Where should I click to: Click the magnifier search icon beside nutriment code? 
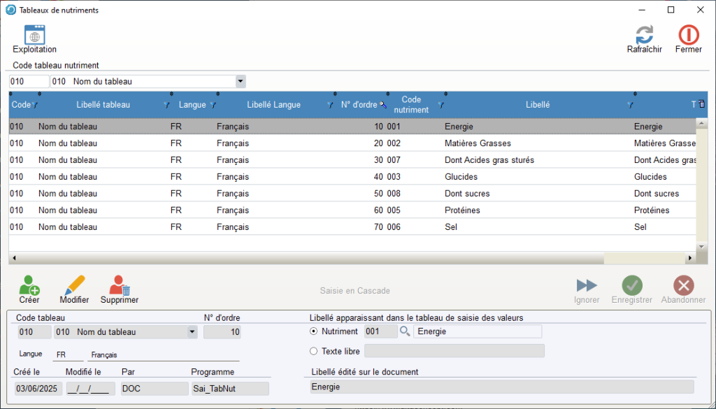[405, 331]
